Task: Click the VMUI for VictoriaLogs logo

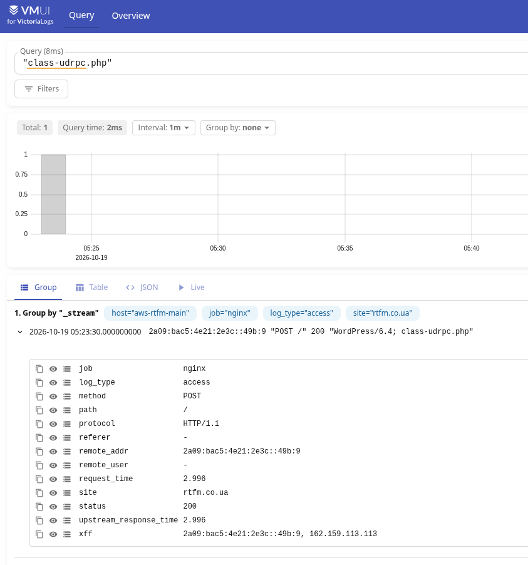Action: click(30, 15)
